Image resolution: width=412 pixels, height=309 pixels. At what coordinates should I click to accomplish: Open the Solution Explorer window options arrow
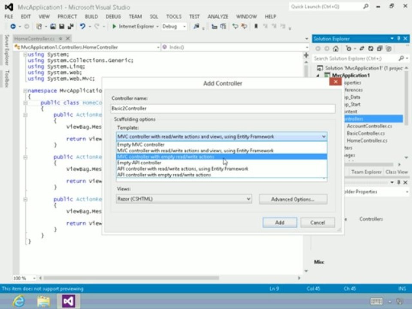click(392, 39)
